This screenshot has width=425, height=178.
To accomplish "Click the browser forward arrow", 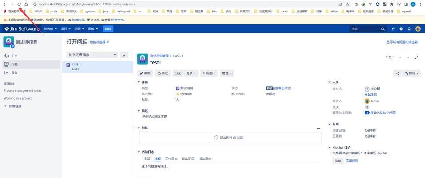I will click(x=12, y=4).
